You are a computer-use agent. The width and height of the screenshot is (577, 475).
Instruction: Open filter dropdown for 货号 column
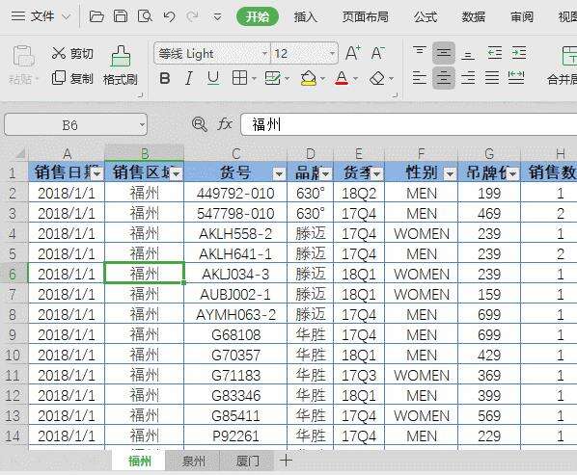279,173
